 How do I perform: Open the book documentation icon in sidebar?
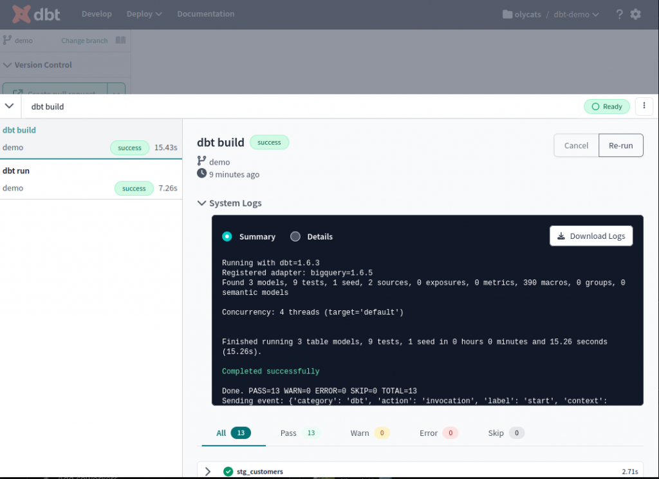pos(120,40)
